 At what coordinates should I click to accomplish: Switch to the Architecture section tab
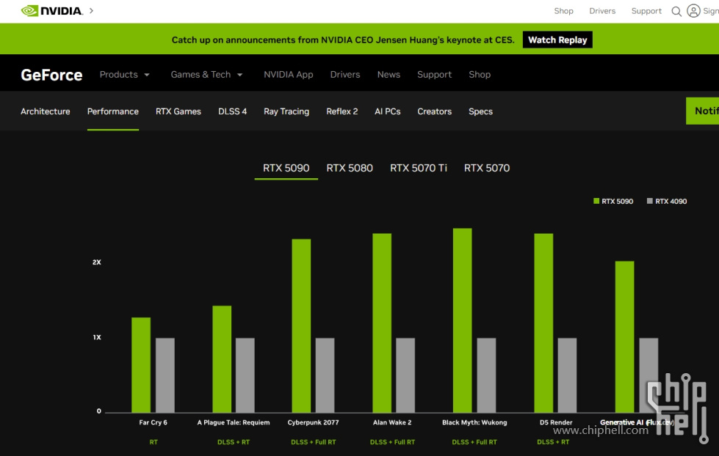point(45,111)
